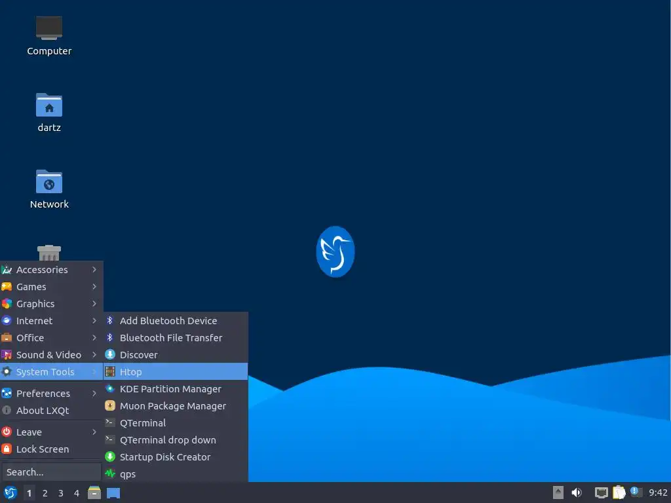This screenshot has height=503, width=671.
Task: Click the volume speaker tray icon
Action: tap(577, 493)
